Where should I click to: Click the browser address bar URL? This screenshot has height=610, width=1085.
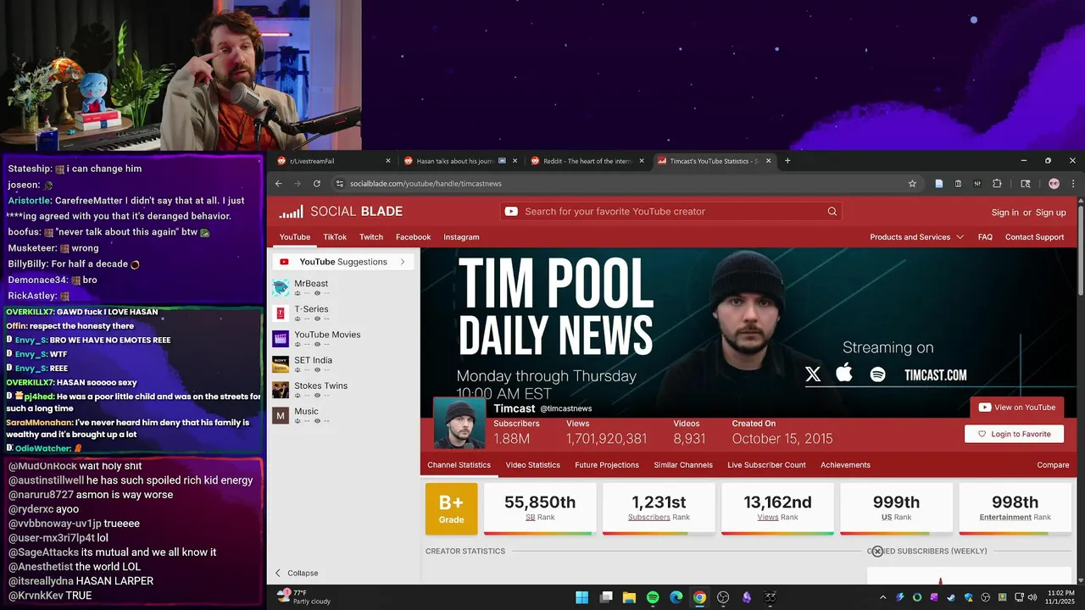(426, 183)
